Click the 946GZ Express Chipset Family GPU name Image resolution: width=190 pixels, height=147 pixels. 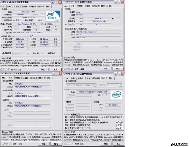93,92
